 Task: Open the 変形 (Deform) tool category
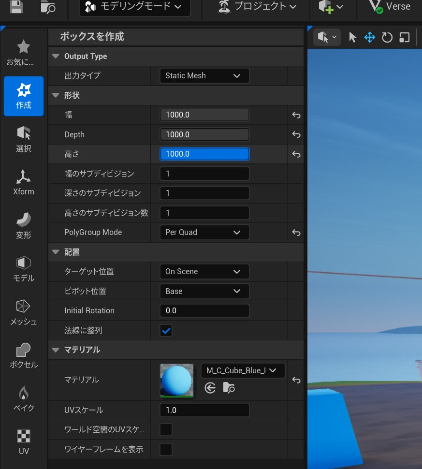click(23, 225)
